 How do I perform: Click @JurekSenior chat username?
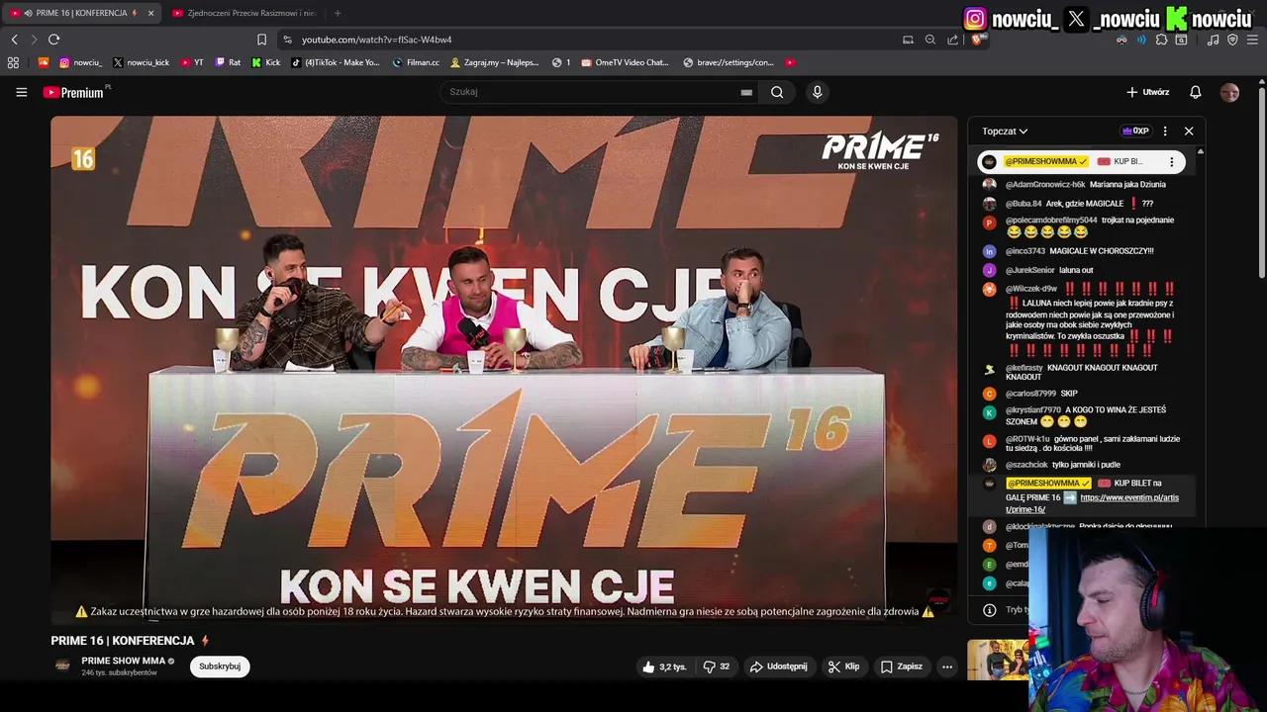click(x=1029, y=270)
